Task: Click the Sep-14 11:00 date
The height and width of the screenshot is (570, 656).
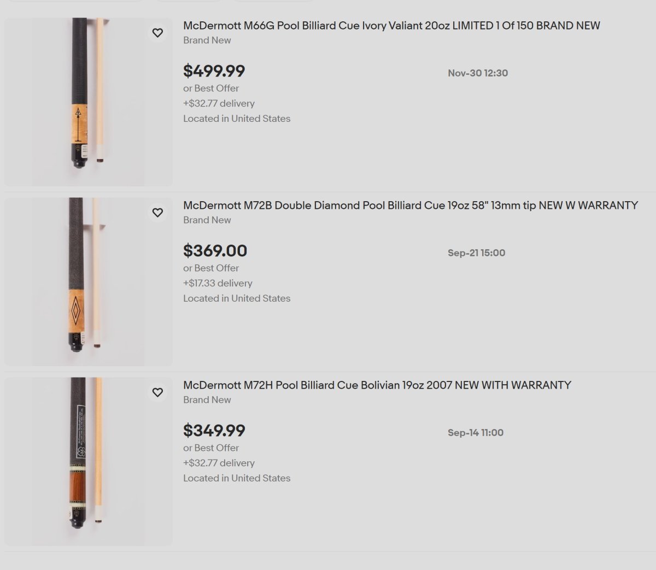Action: pyautogui.click(x=475, y=433)
